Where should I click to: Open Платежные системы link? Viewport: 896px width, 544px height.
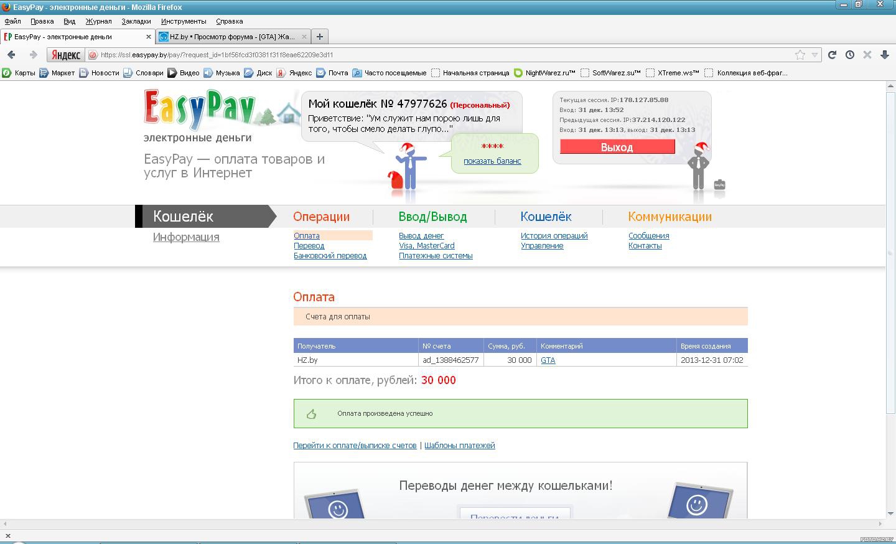point(436,256)
